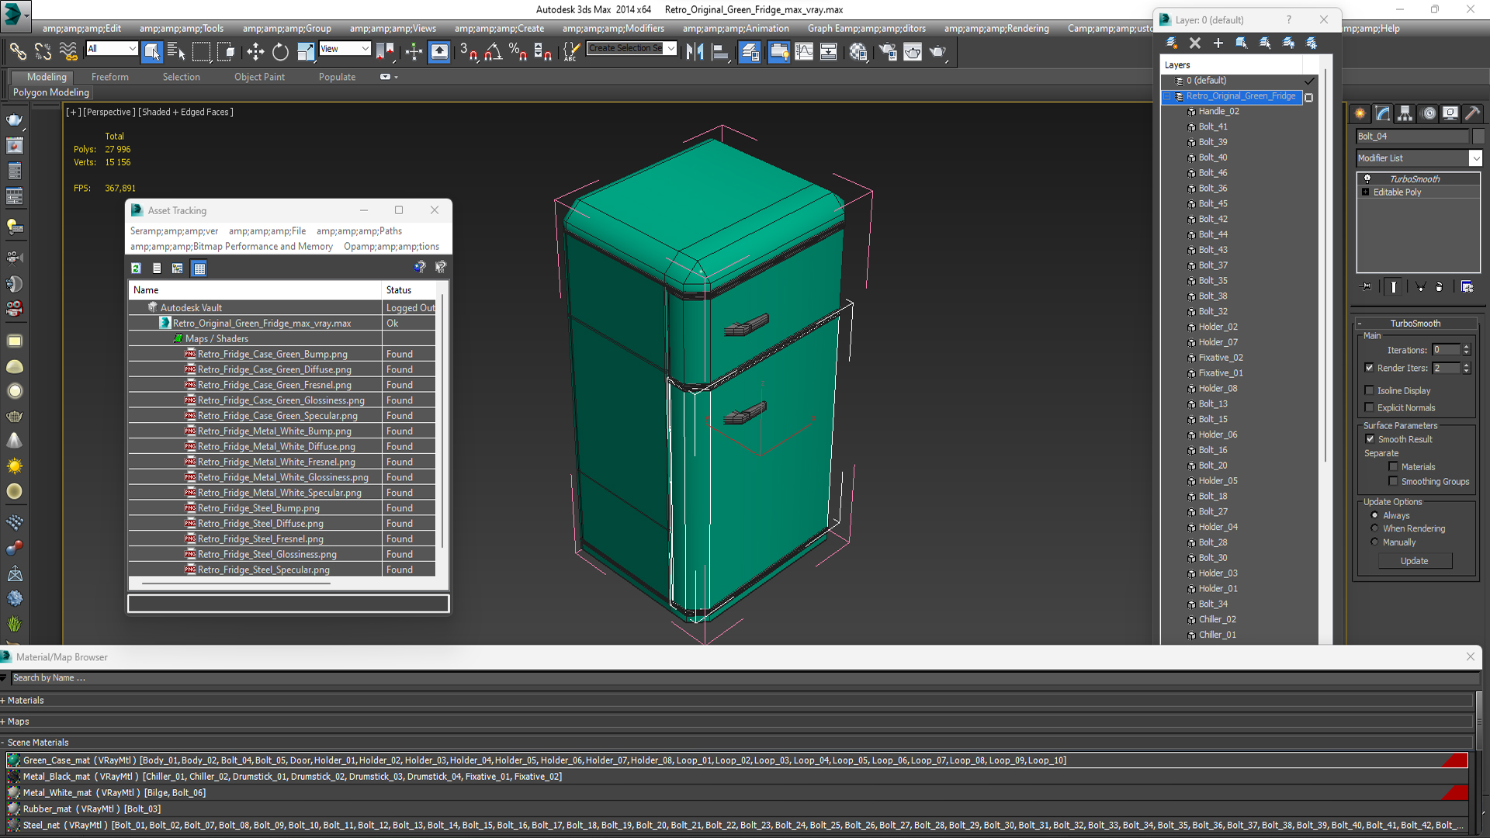Screen dimensions: 1490x838
Task: Select Green_Case_mat in Scene Materials
Action: click(x=736, y=760)
